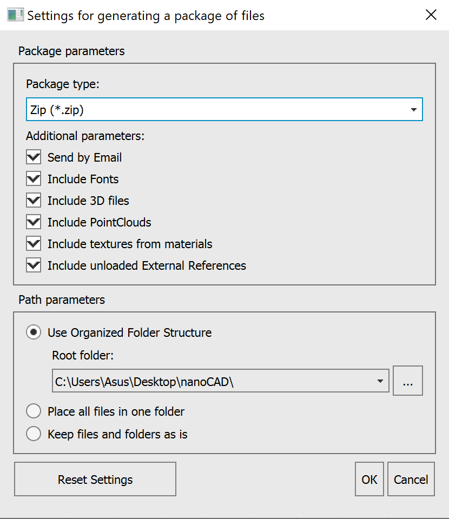This screenshot has width=449, height=519.
Task: Click the Zip (*.zip) selected value
Action: click(x=58, y=110)
